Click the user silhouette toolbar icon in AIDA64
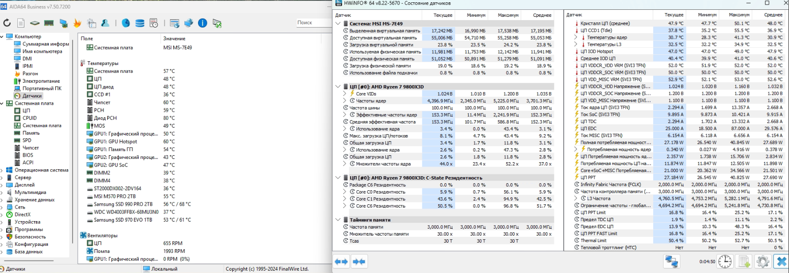 click(x=105, y=23)
